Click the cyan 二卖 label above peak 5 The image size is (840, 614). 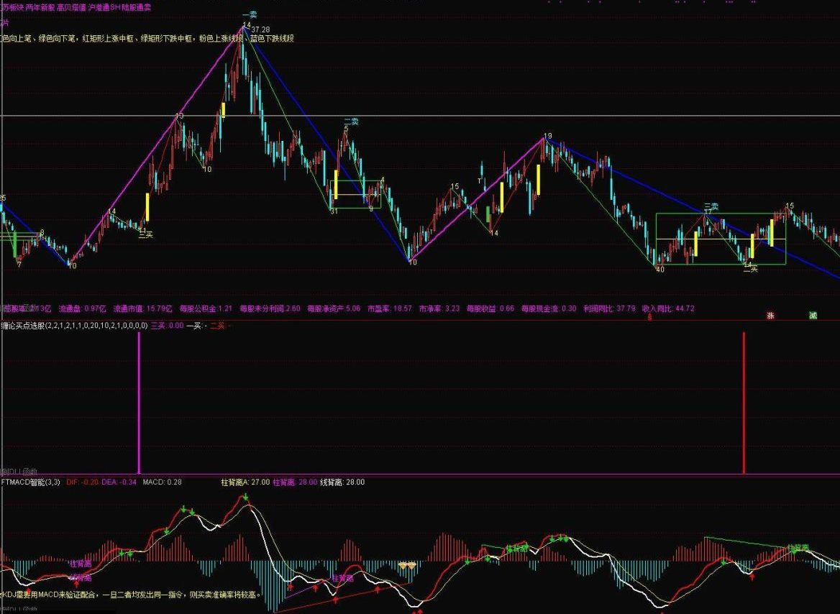pyautogui.click(x=350, y=121)
